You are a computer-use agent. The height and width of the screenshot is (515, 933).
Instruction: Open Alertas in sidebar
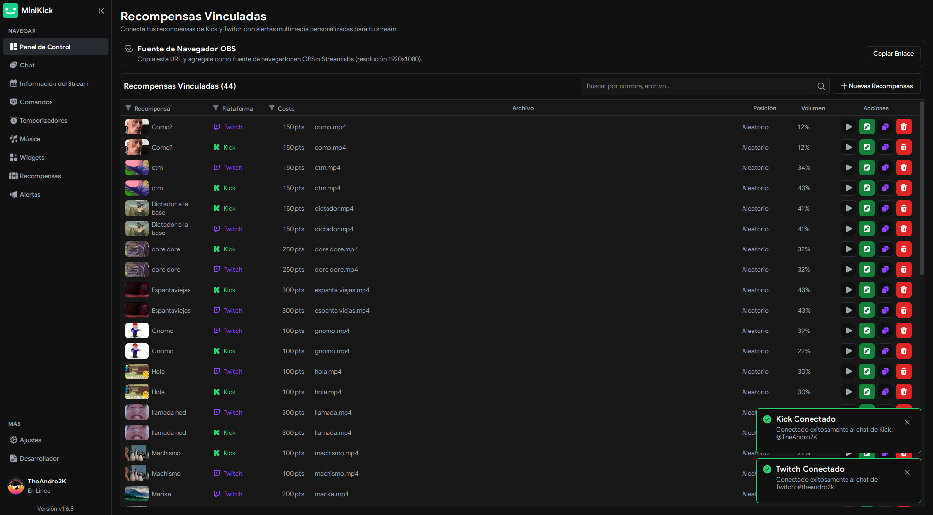pos(56,194)
